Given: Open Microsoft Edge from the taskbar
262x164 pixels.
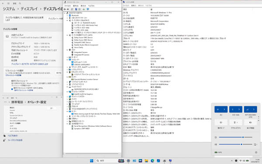Looking at the screenshot, I should tap(152, 161).
